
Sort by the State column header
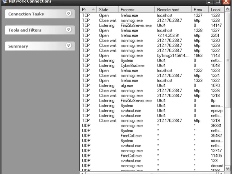point(108,10)
